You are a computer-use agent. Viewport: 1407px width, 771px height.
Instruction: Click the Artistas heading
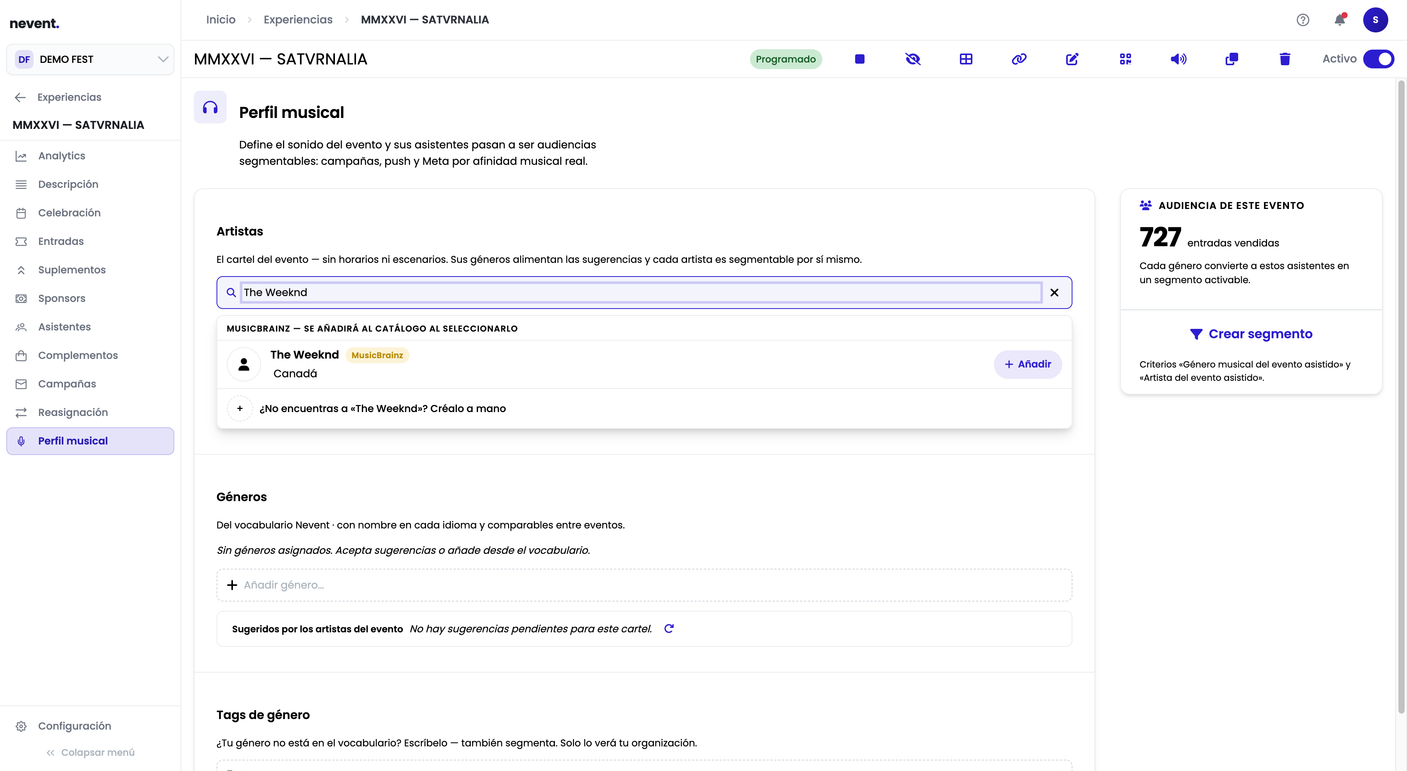click(240, 231)
